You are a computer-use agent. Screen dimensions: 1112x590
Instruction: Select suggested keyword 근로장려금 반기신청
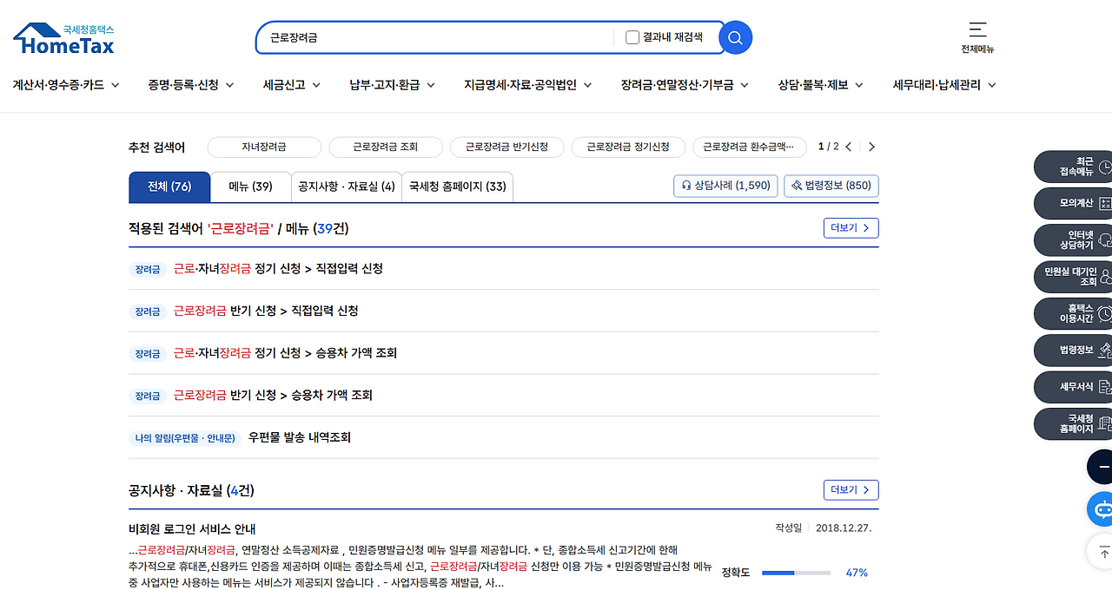(507, 147)
